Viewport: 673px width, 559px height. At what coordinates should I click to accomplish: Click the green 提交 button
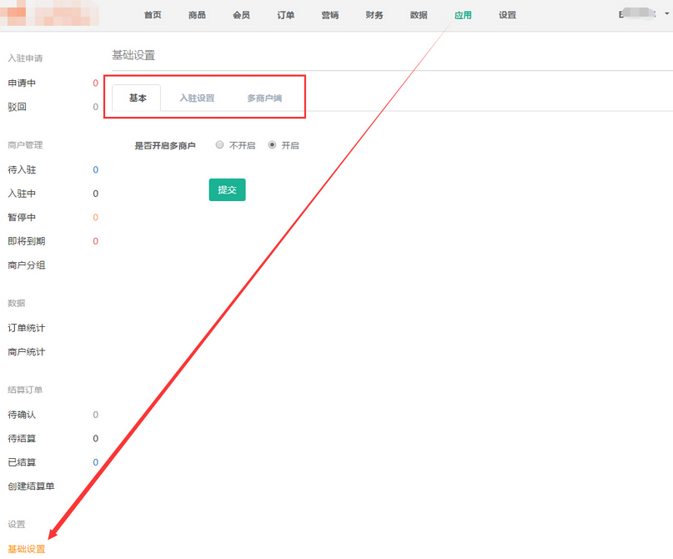pyautogui.click(x=227, y=190)
